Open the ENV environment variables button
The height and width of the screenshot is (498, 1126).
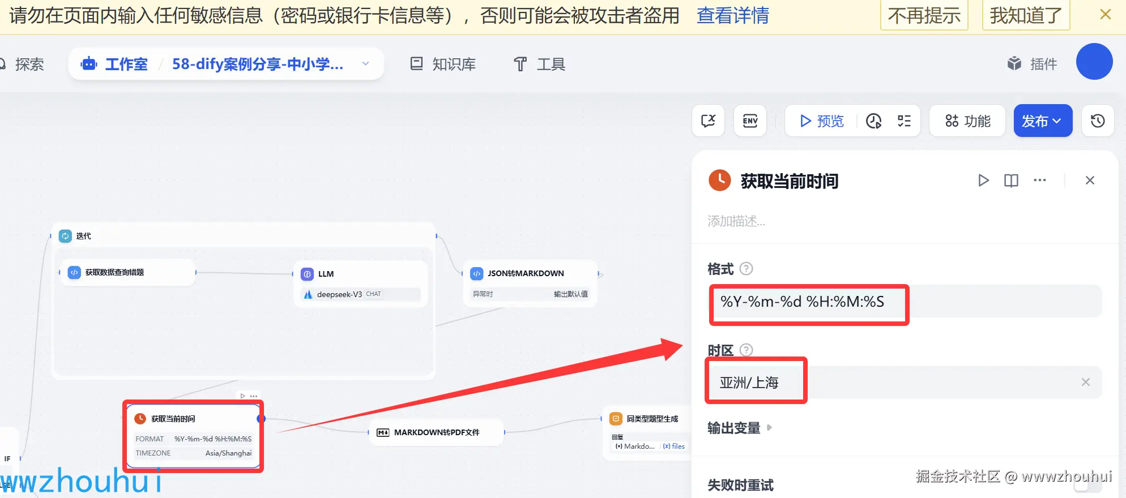750,121
